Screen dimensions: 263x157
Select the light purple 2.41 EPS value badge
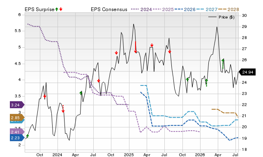(x=17, y=132)
